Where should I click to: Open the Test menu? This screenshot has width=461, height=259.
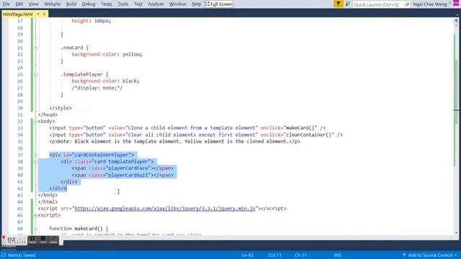(x=138, y=4)
